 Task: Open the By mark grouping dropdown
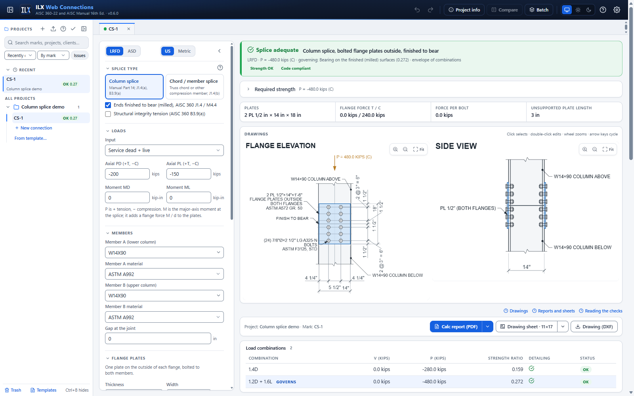tap(53, 55)
